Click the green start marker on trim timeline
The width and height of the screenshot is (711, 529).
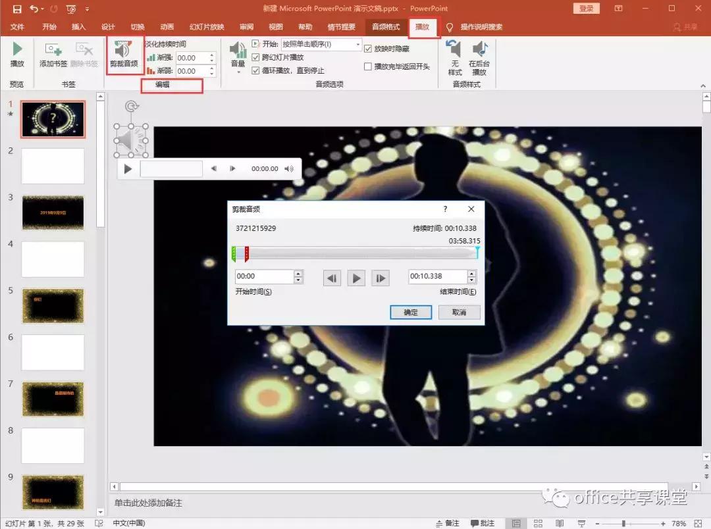[234, 254]
